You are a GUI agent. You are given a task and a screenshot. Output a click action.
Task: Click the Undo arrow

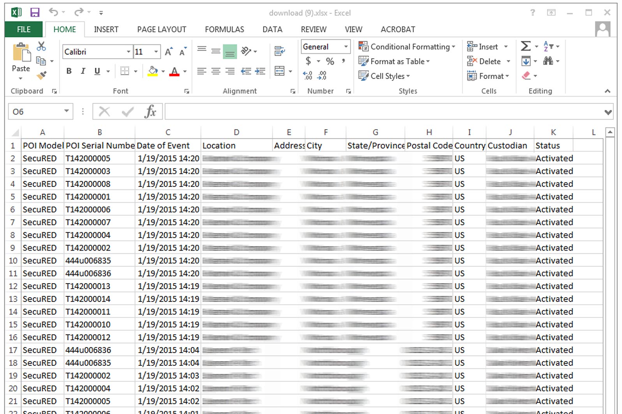tap(53, 12)
